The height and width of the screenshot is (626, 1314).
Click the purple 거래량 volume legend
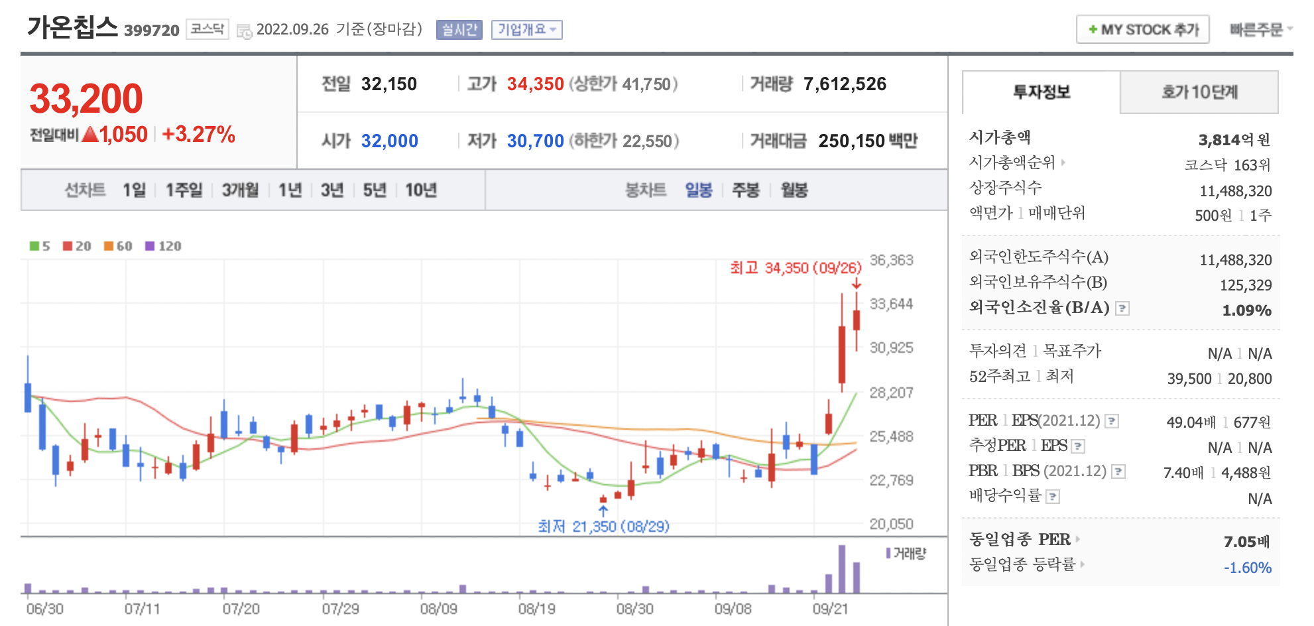point(906,553)
